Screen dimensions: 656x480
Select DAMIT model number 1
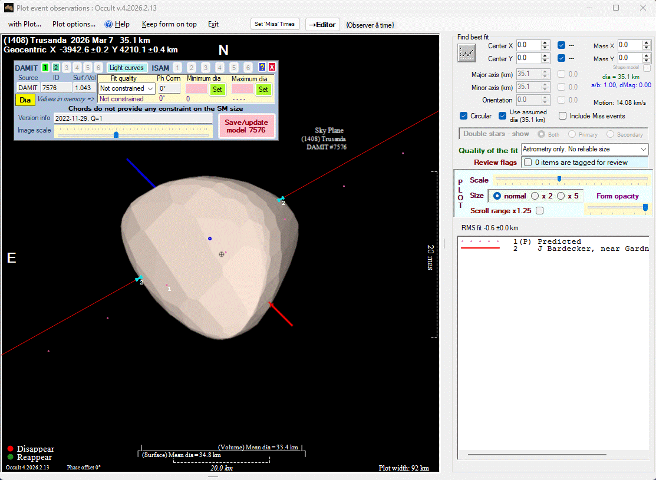[45, 68]
